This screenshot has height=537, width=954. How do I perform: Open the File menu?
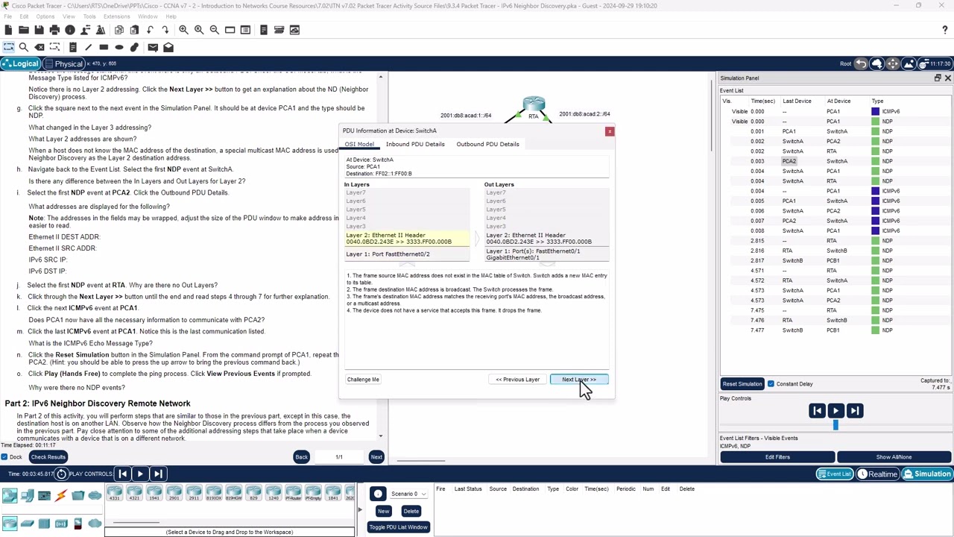point(7,16)
